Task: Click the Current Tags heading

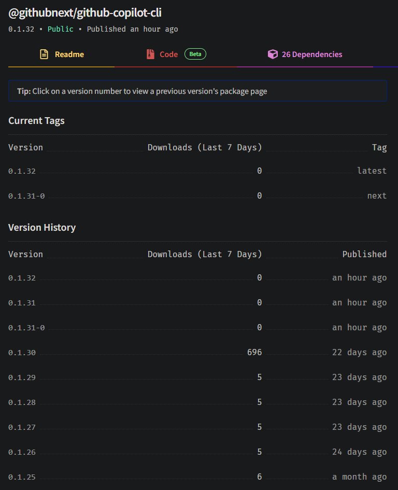Action: tap(36, 121)
